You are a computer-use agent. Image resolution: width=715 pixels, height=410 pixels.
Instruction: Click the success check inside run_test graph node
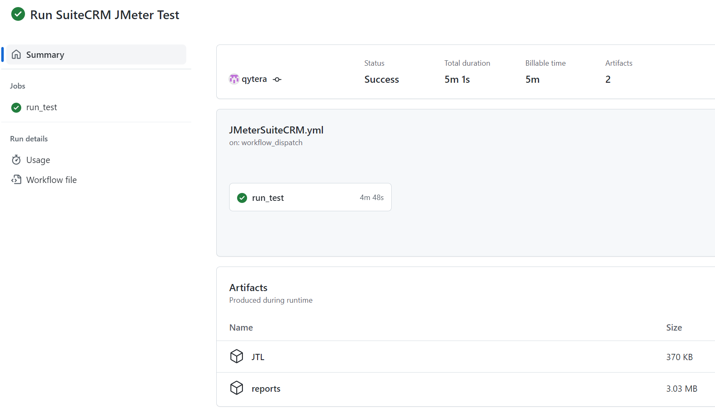pyautogui.click(x=242, y=198)
